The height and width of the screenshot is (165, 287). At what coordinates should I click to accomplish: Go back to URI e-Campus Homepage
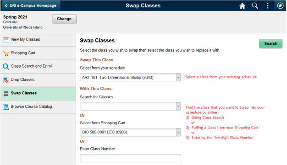click(31, 5)
